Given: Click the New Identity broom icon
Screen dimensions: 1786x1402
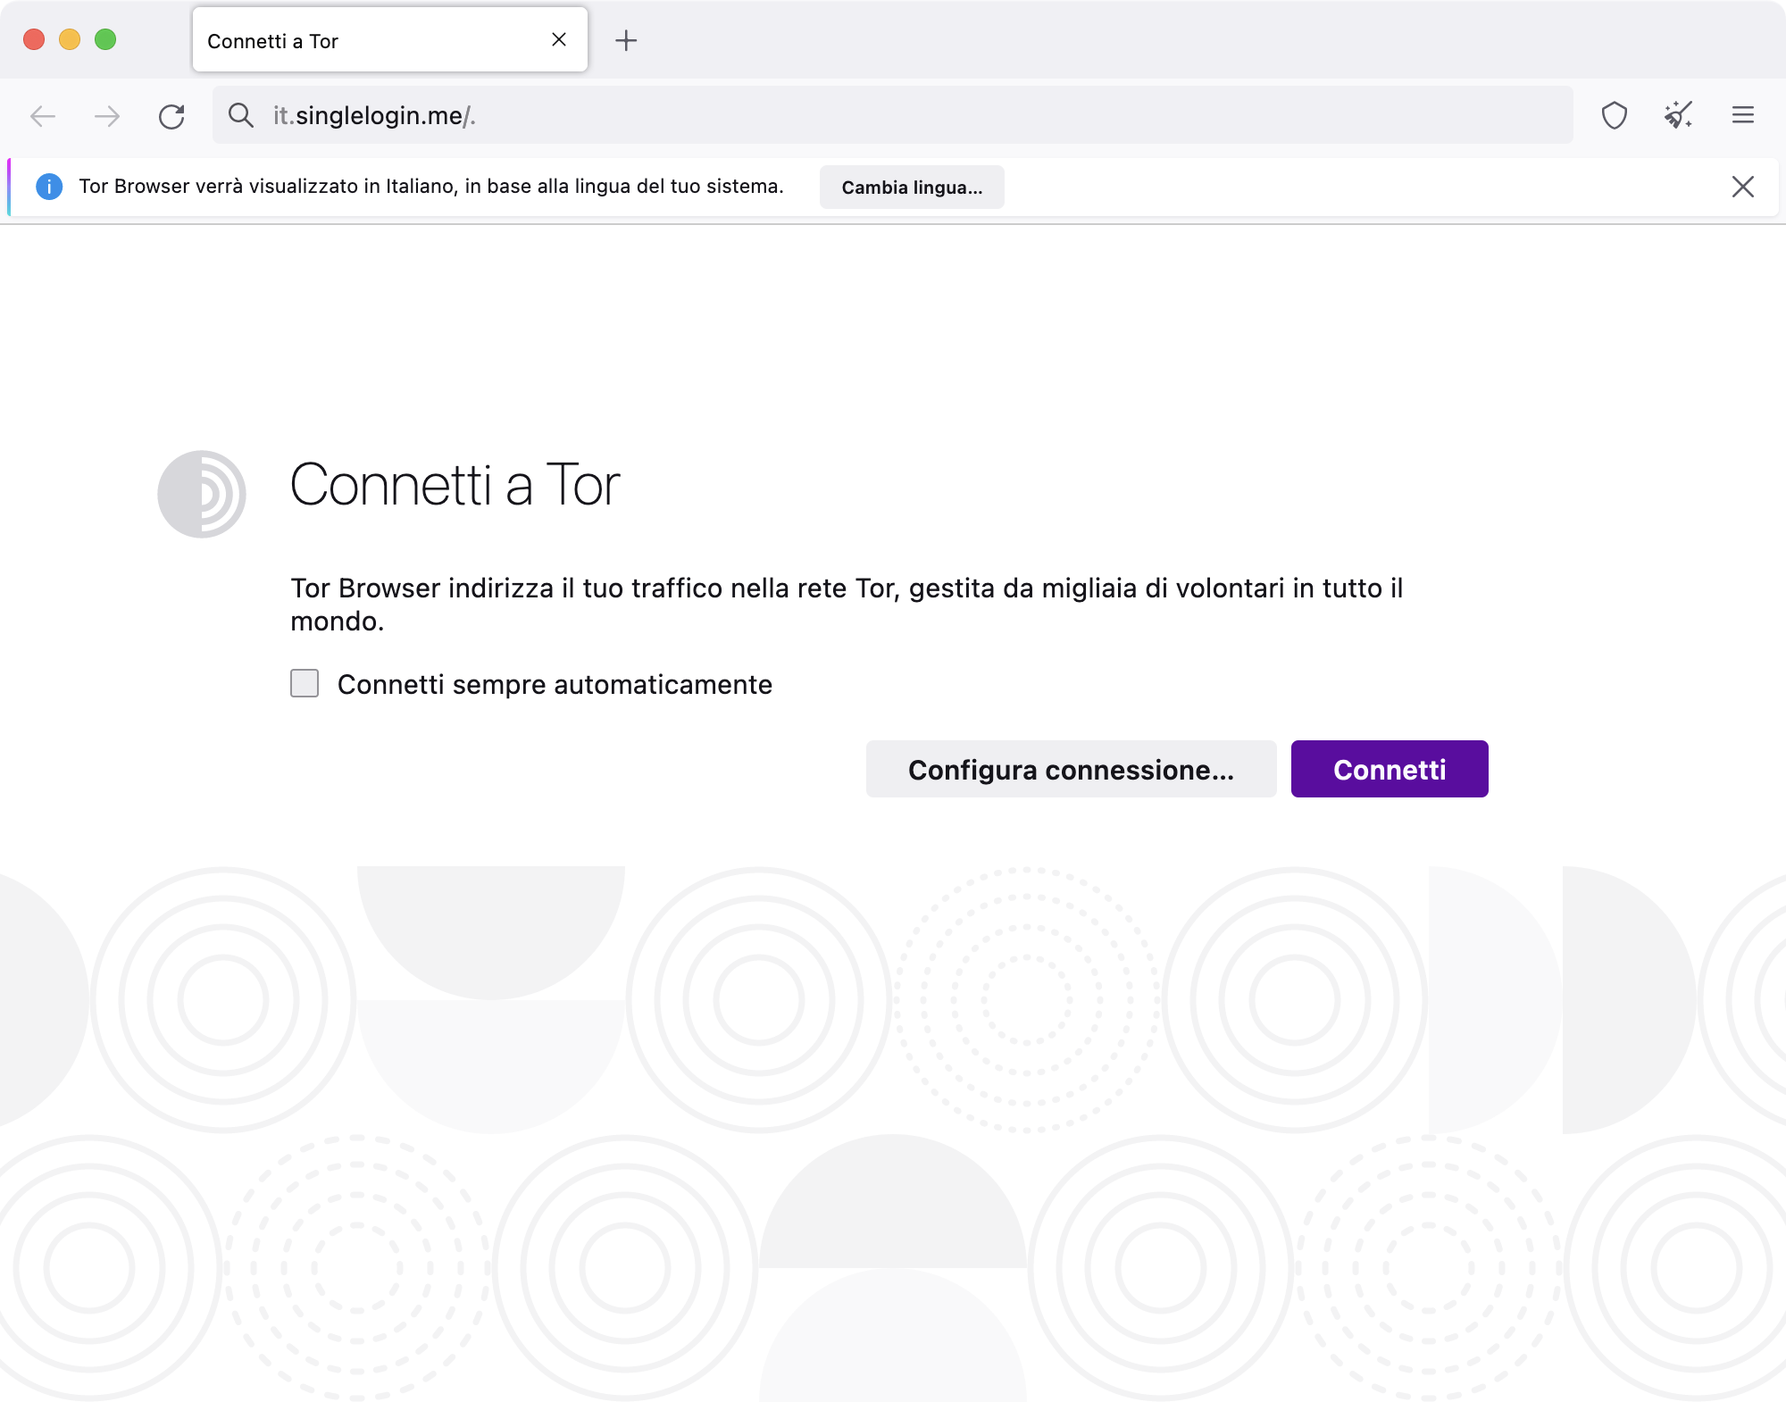Looking at the screenshot, I should [x=1679, y=115].
